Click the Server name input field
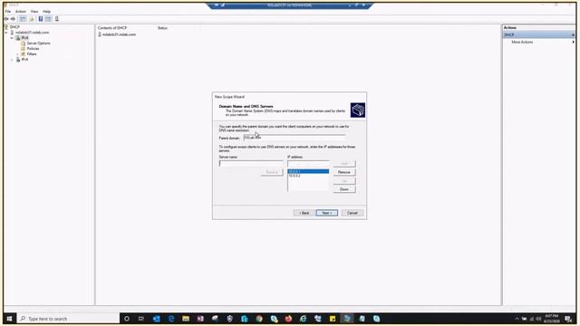580x326 pixels. tap(251, 163)
